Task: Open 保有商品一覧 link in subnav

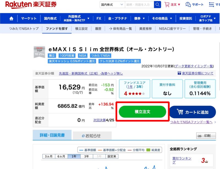Action: click(x=120, y=29)
